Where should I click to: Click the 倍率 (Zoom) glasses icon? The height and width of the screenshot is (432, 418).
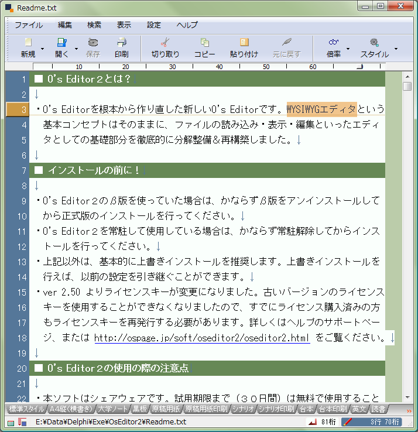tap(334, 42)
